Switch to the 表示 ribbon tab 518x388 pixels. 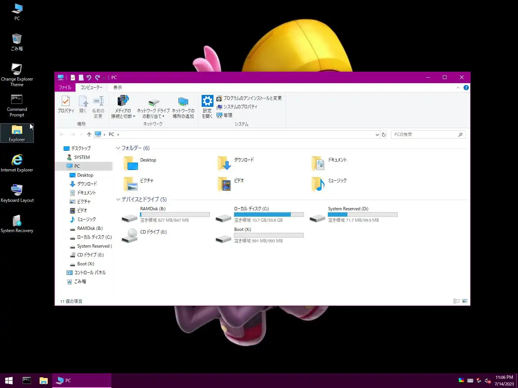[x=118, y=88]
